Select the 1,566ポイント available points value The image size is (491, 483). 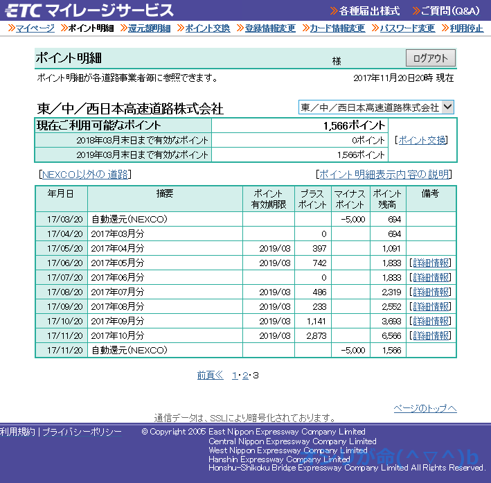[x=354, y=125]
